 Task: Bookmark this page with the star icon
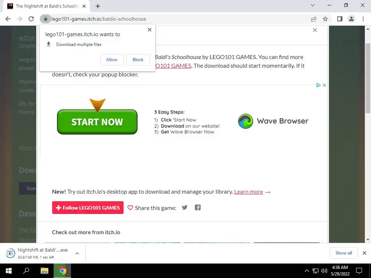(x=325, y=19)
